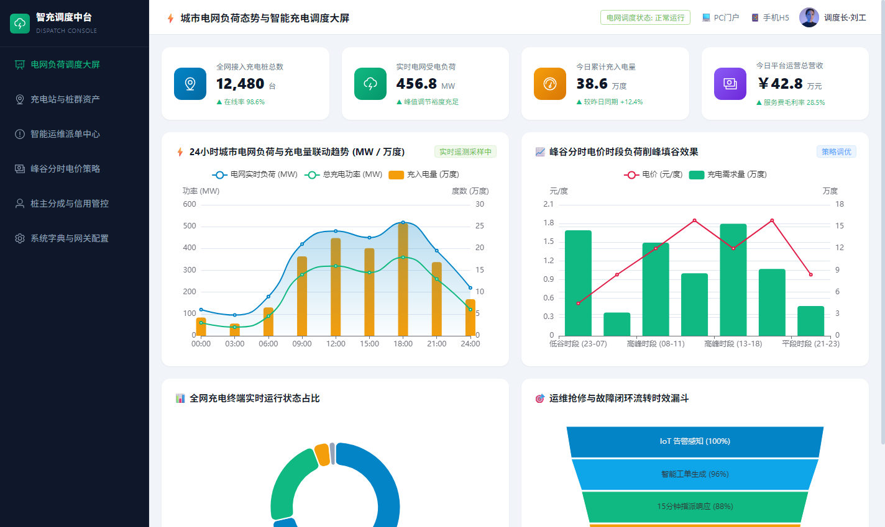The height and width of the screenshot is (527, 885).
Task: Click the 服务费毛利率 28.5% indicator
Action: [791, 102]
